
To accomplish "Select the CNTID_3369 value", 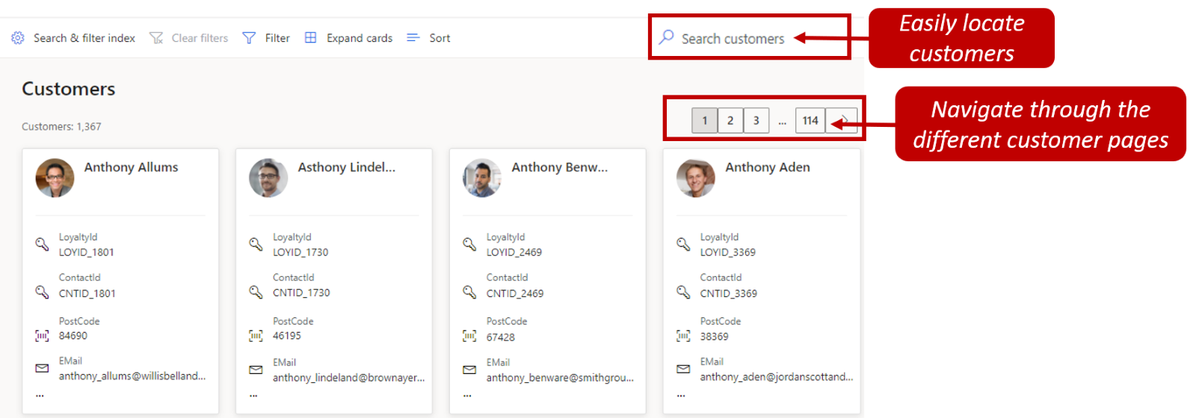I will (729, 293).
